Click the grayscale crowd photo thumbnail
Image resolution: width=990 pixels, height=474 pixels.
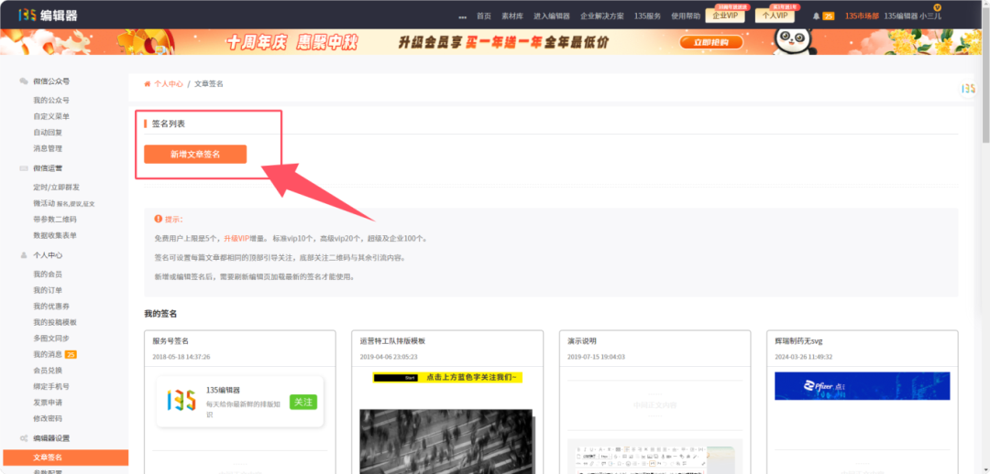click(446, 441)
